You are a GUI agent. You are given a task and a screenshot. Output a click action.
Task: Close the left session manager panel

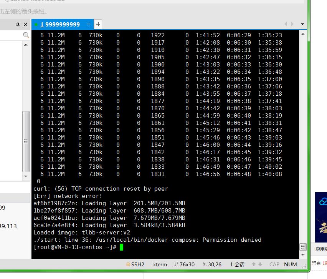[26, 24]
